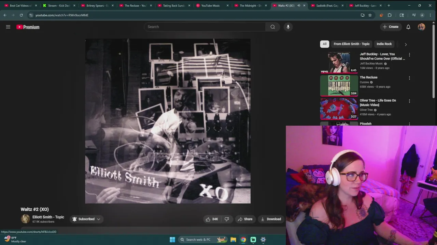The width and height of the screenshot is (437, 245).
Task: Click the browser forward arrow
Action: [13, 15]
